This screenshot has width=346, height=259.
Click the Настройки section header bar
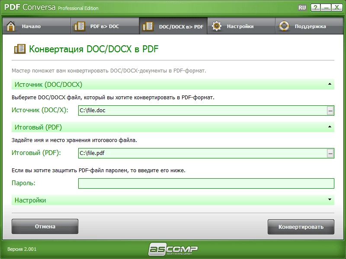173,200
